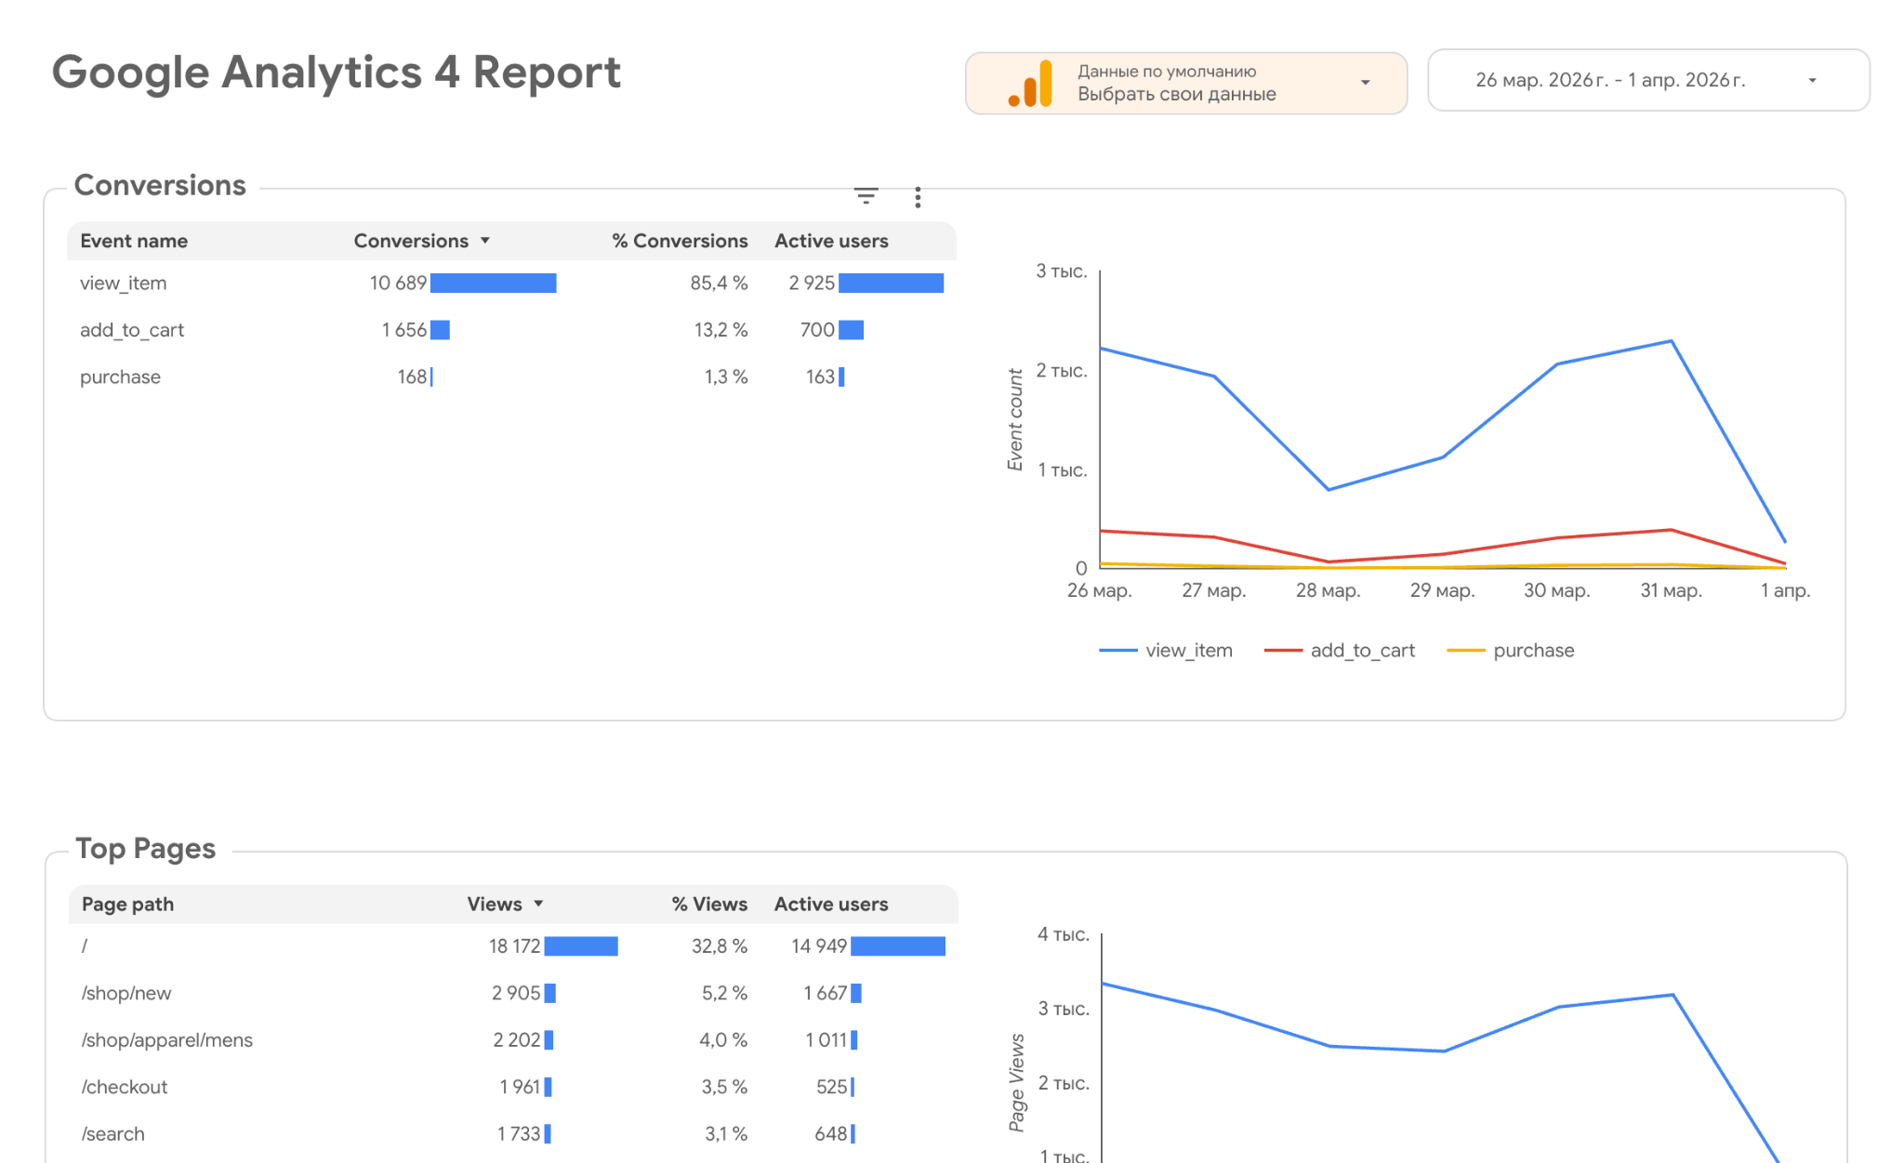Viewport: 1904px width, 1163px height.
Task: Toggle add_to_cart in the chart legend
Action: pos(1362,650)
